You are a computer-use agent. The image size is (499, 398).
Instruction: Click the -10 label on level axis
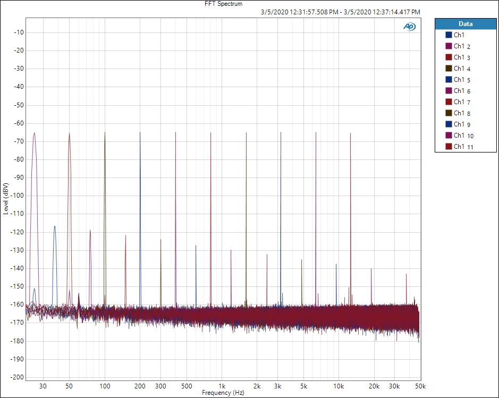click(19, 32)
